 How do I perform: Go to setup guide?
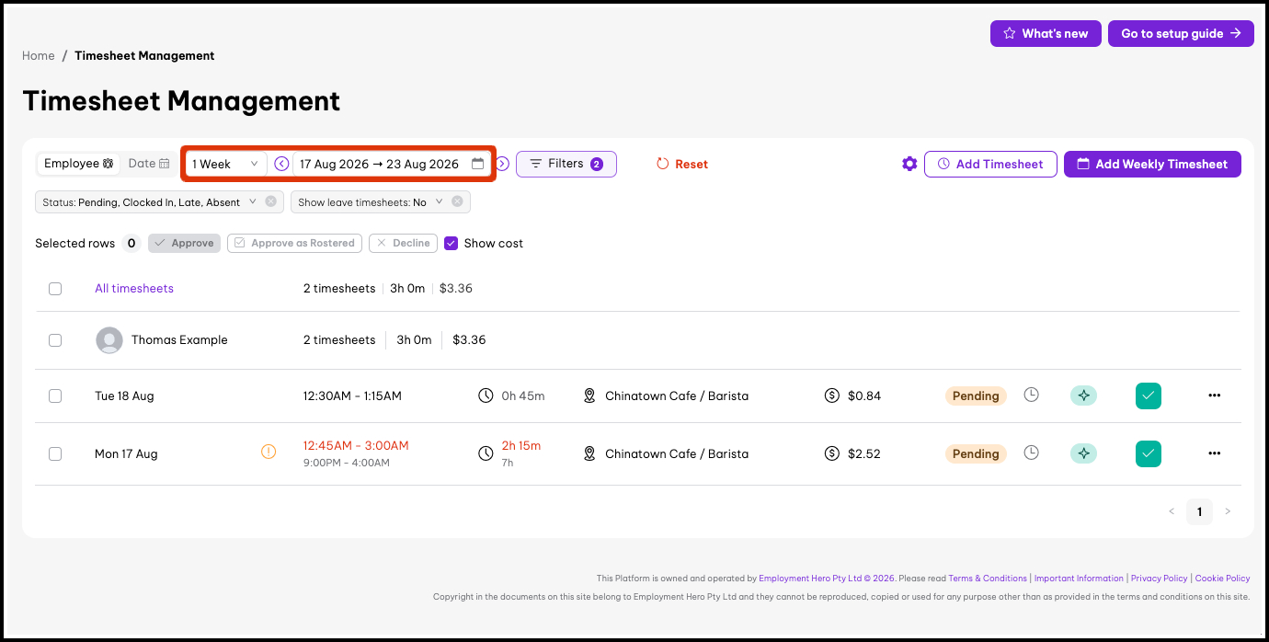[1181, 33]
